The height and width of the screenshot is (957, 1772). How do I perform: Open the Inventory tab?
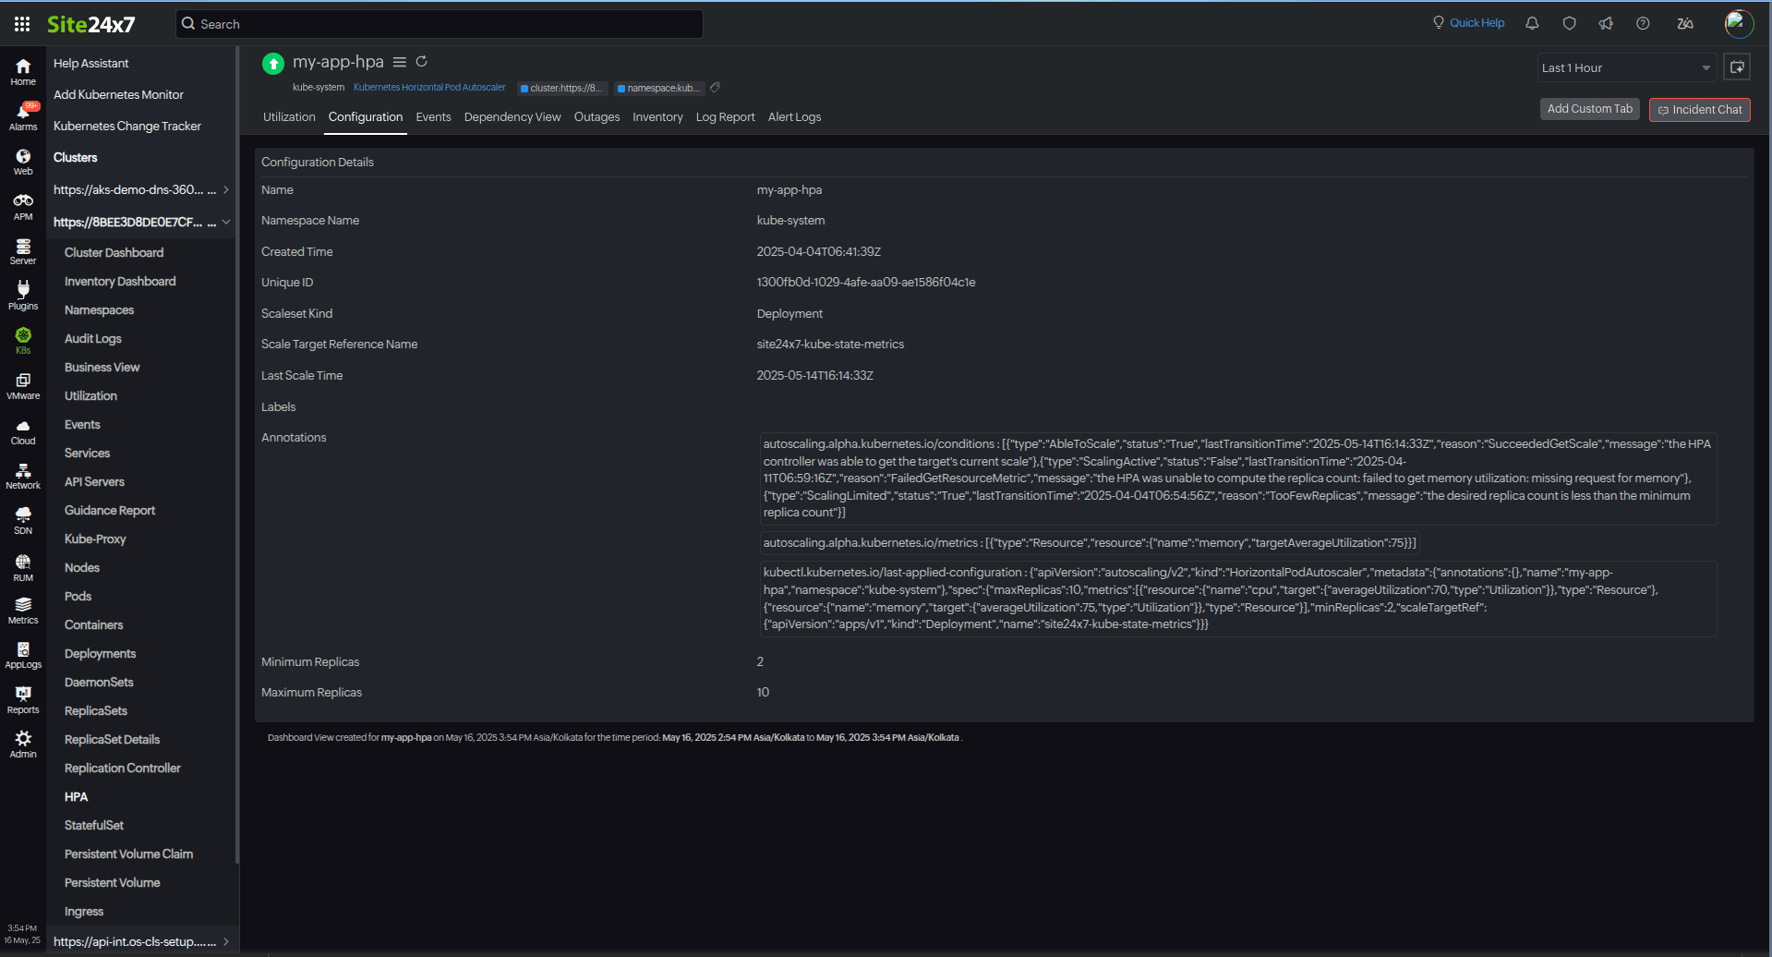(657, 117)
